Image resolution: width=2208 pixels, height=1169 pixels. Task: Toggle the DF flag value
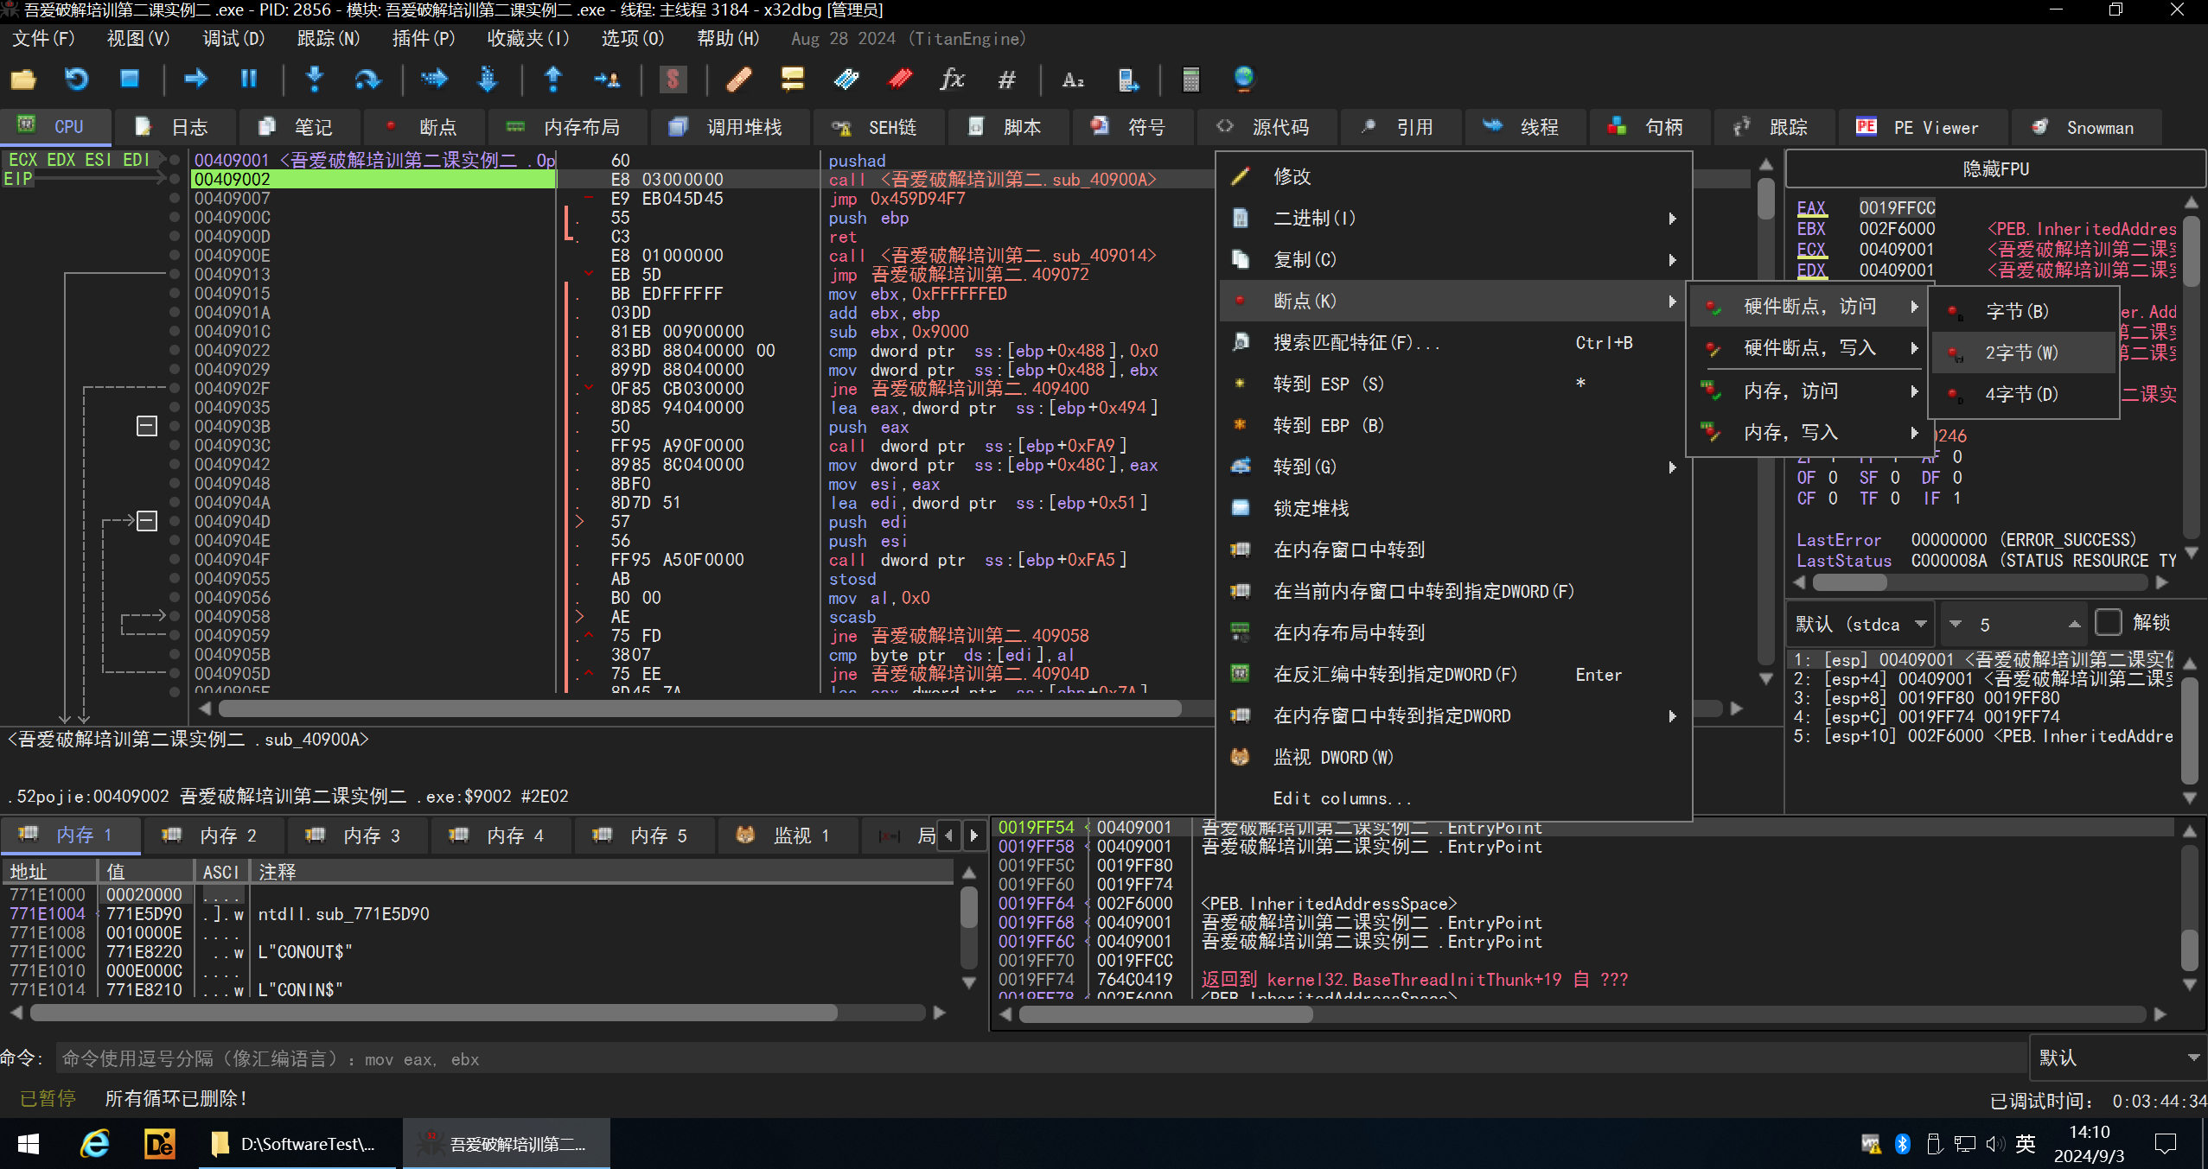(1956, 478)
